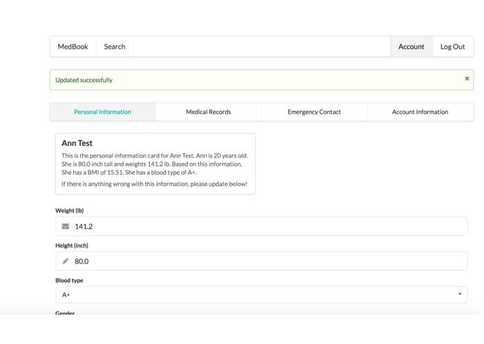
Task: Click the 'Height (inch)' label
Action: (72, 246)
